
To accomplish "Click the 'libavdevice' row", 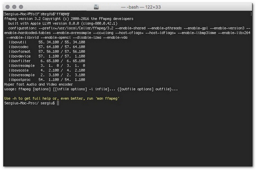I will 47,56.
